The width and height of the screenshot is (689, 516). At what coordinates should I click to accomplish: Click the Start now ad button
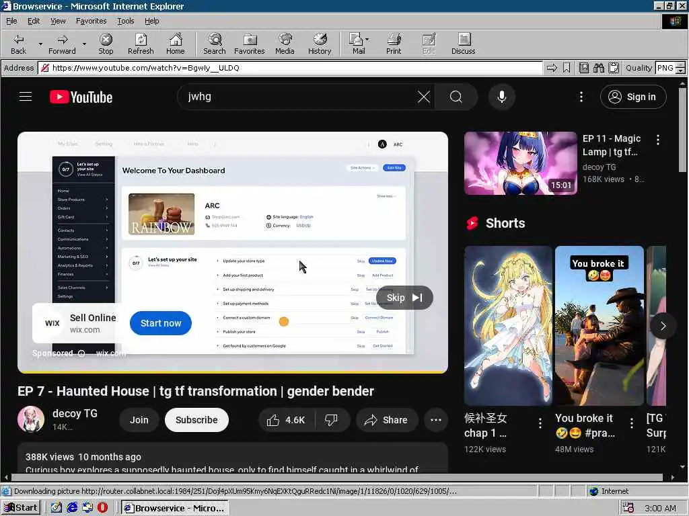coord(161,323)
